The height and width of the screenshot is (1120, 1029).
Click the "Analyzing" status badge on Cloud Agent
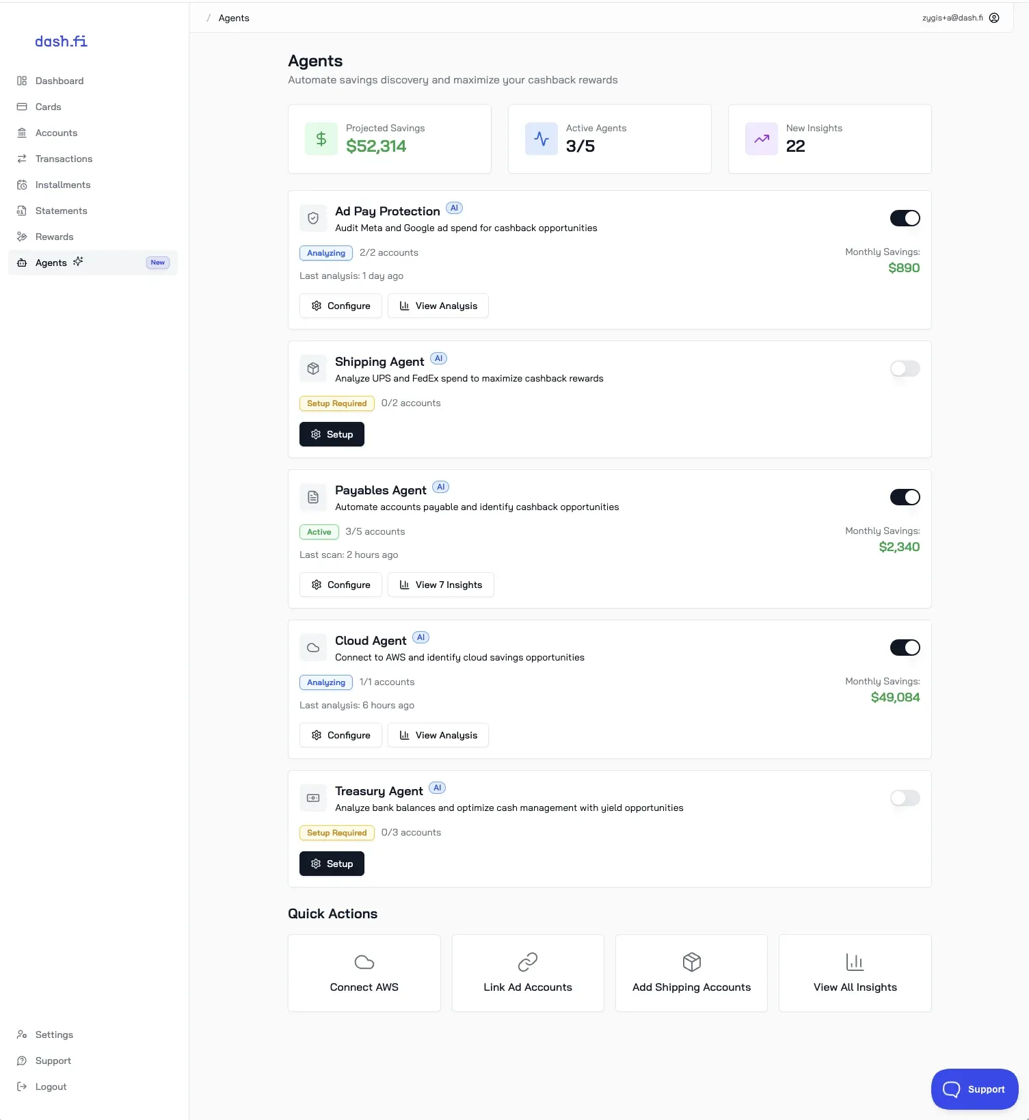326,682
